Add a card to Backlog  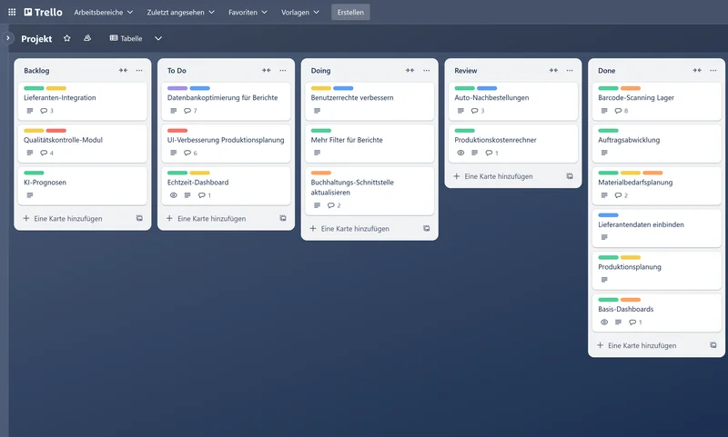pyautogui.click(x=63, y=218)
